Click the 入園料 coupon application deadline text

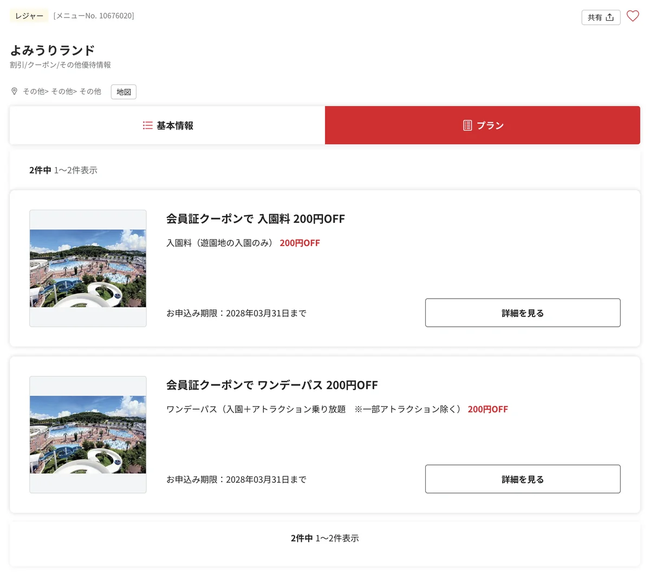point(237,313)
